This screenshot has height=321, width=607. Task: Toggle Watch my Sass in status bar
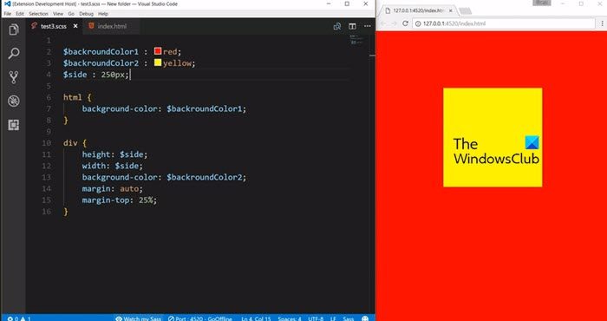(138, 318)
